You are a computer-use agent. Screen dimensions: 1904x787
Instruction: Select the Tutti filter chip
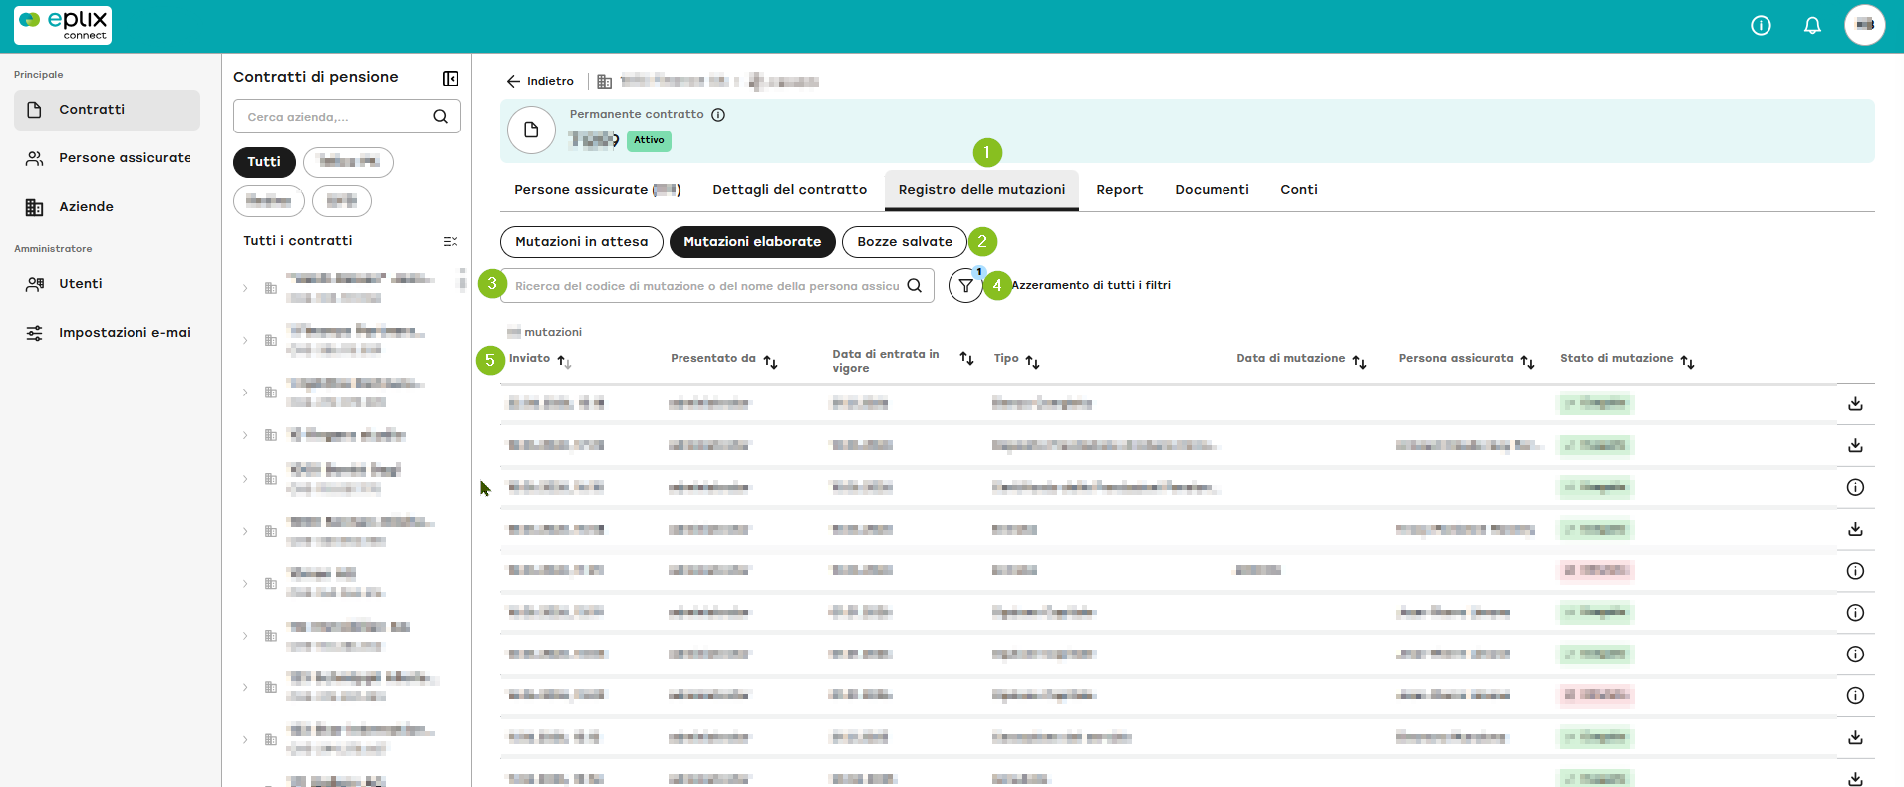click(x=264, y=162)
